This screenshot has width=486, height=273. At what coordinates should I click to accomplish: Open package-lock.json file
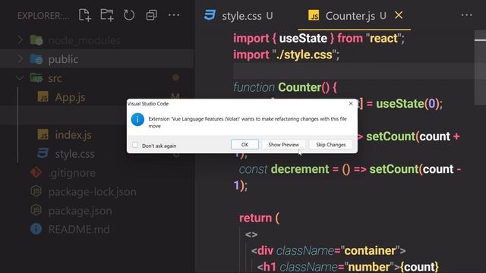tap(92, 192)
